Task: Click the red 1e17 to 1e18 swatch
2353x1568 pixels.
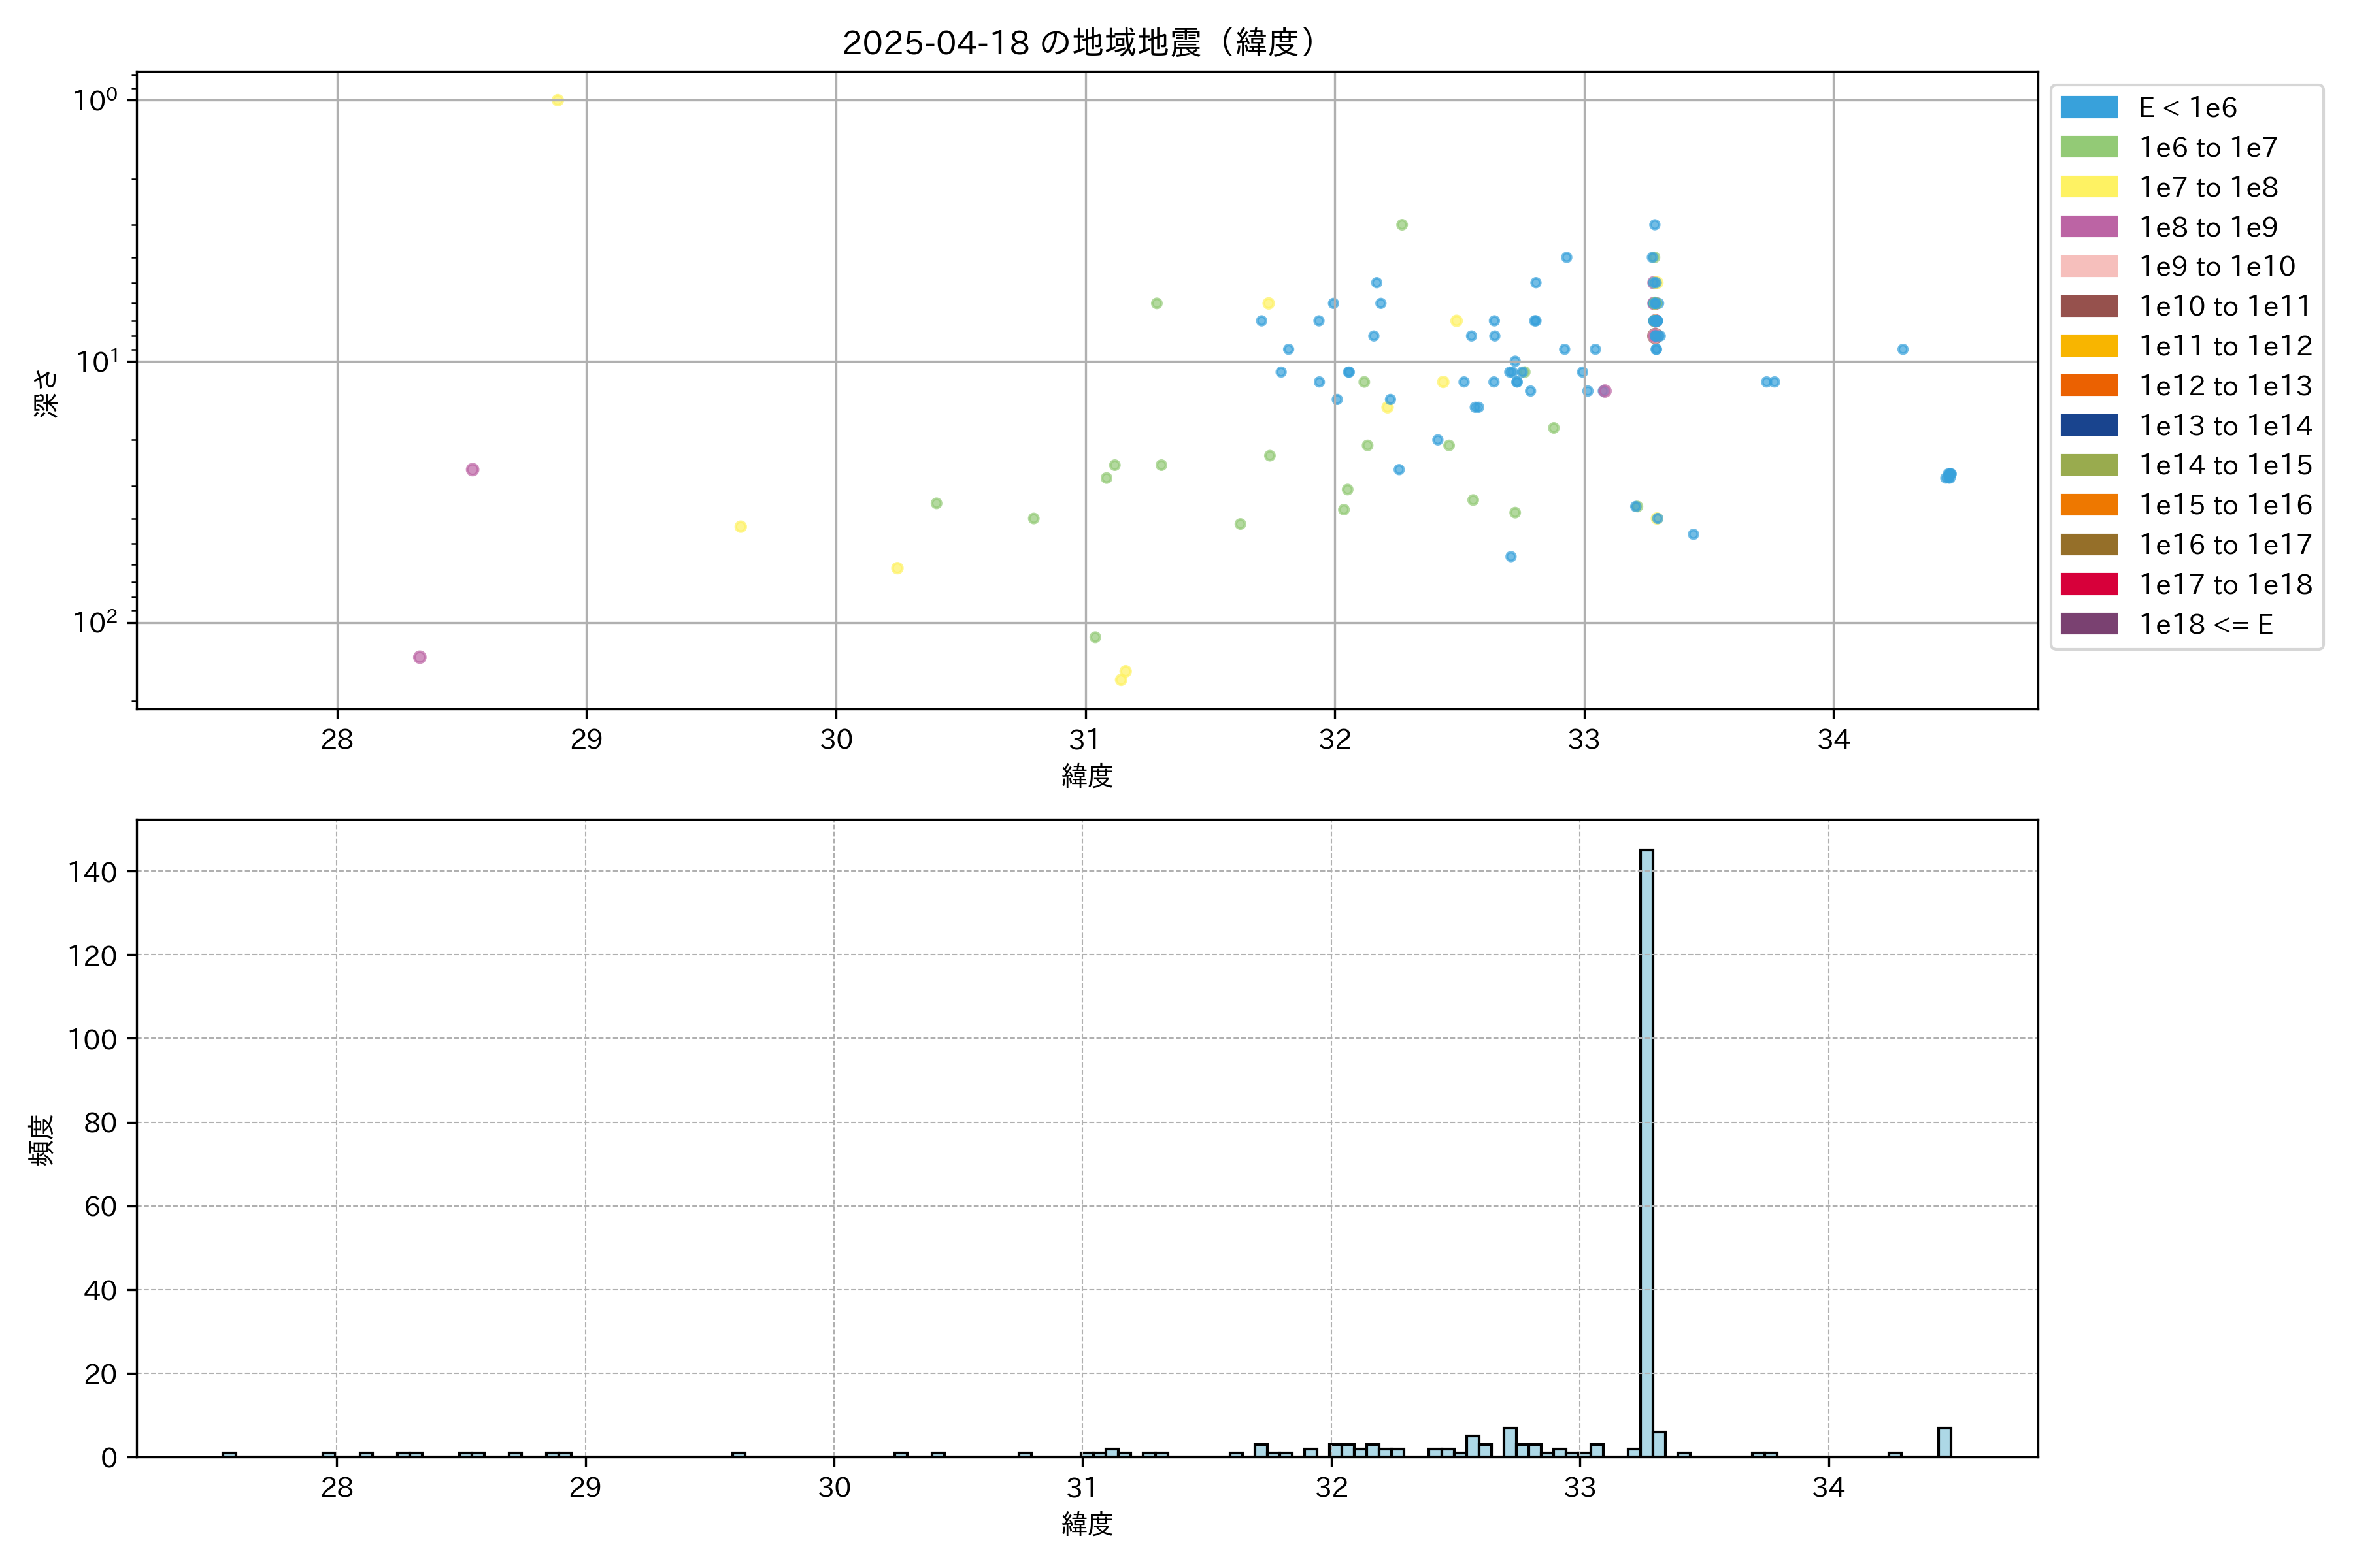Action: pyautogui.click(x=2088, y=584)
